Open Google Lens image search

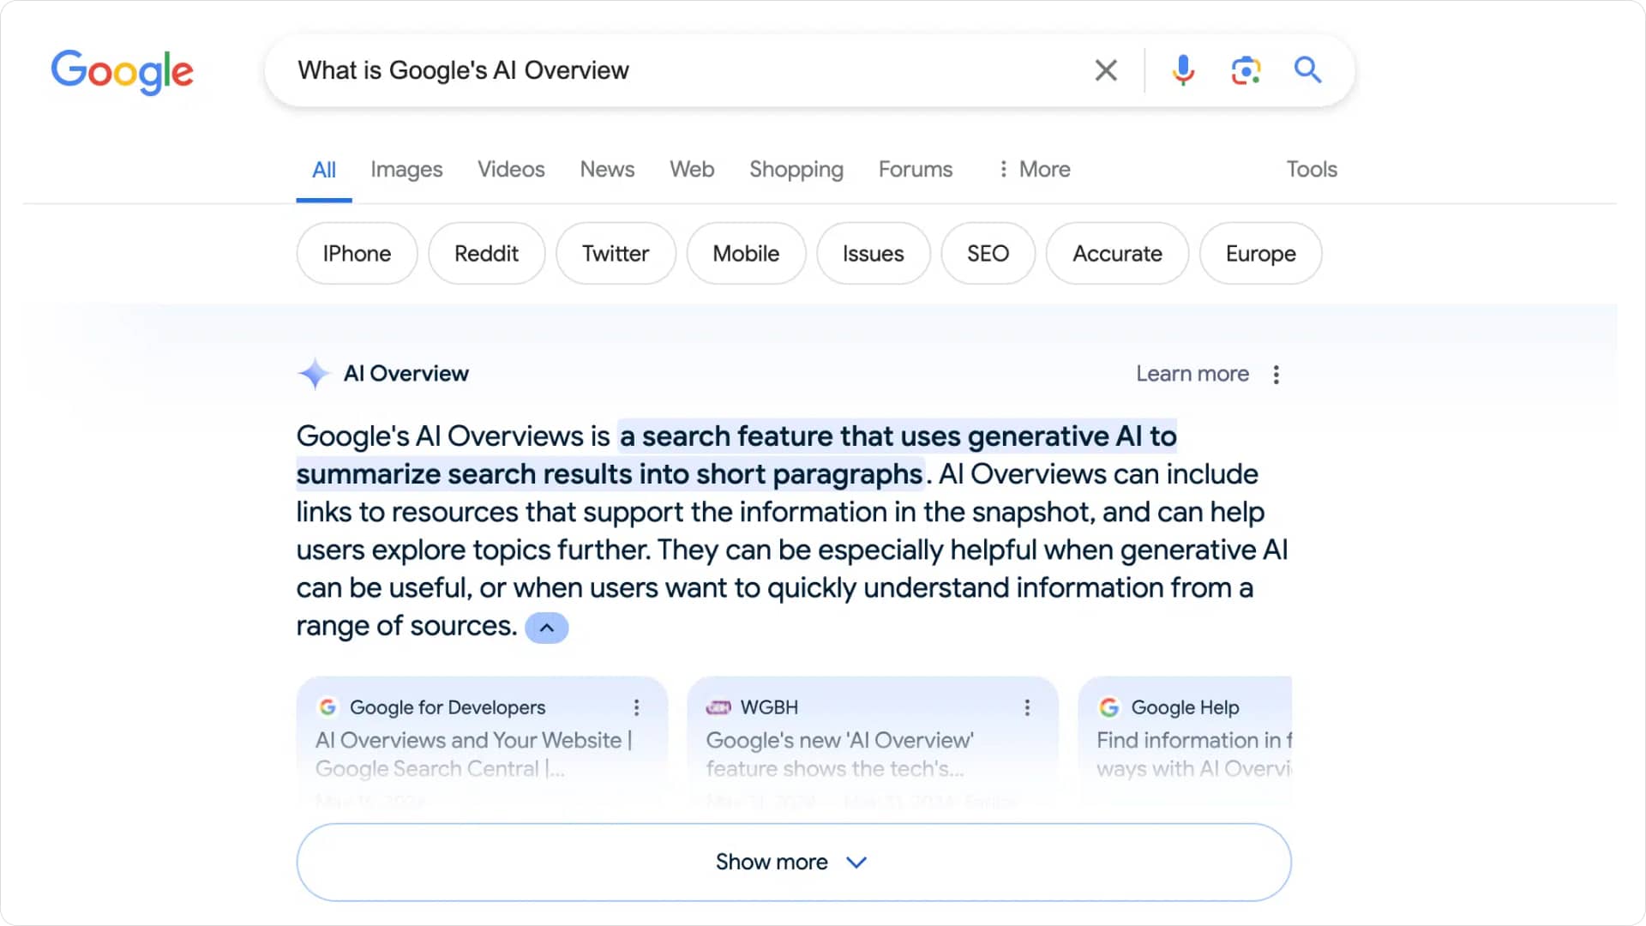pyautogui.click(x=1246, y=70)
